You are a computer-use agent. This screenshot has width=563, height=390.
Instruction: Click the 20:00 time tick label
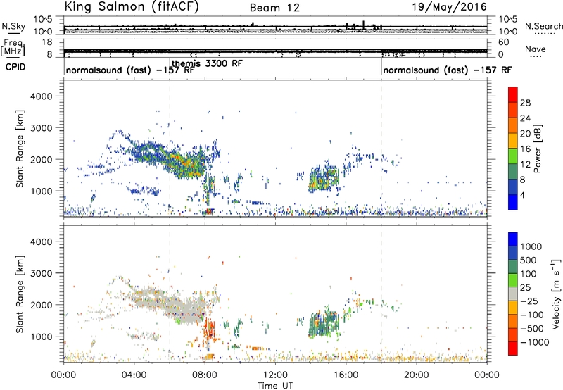(x=416, y=375)
